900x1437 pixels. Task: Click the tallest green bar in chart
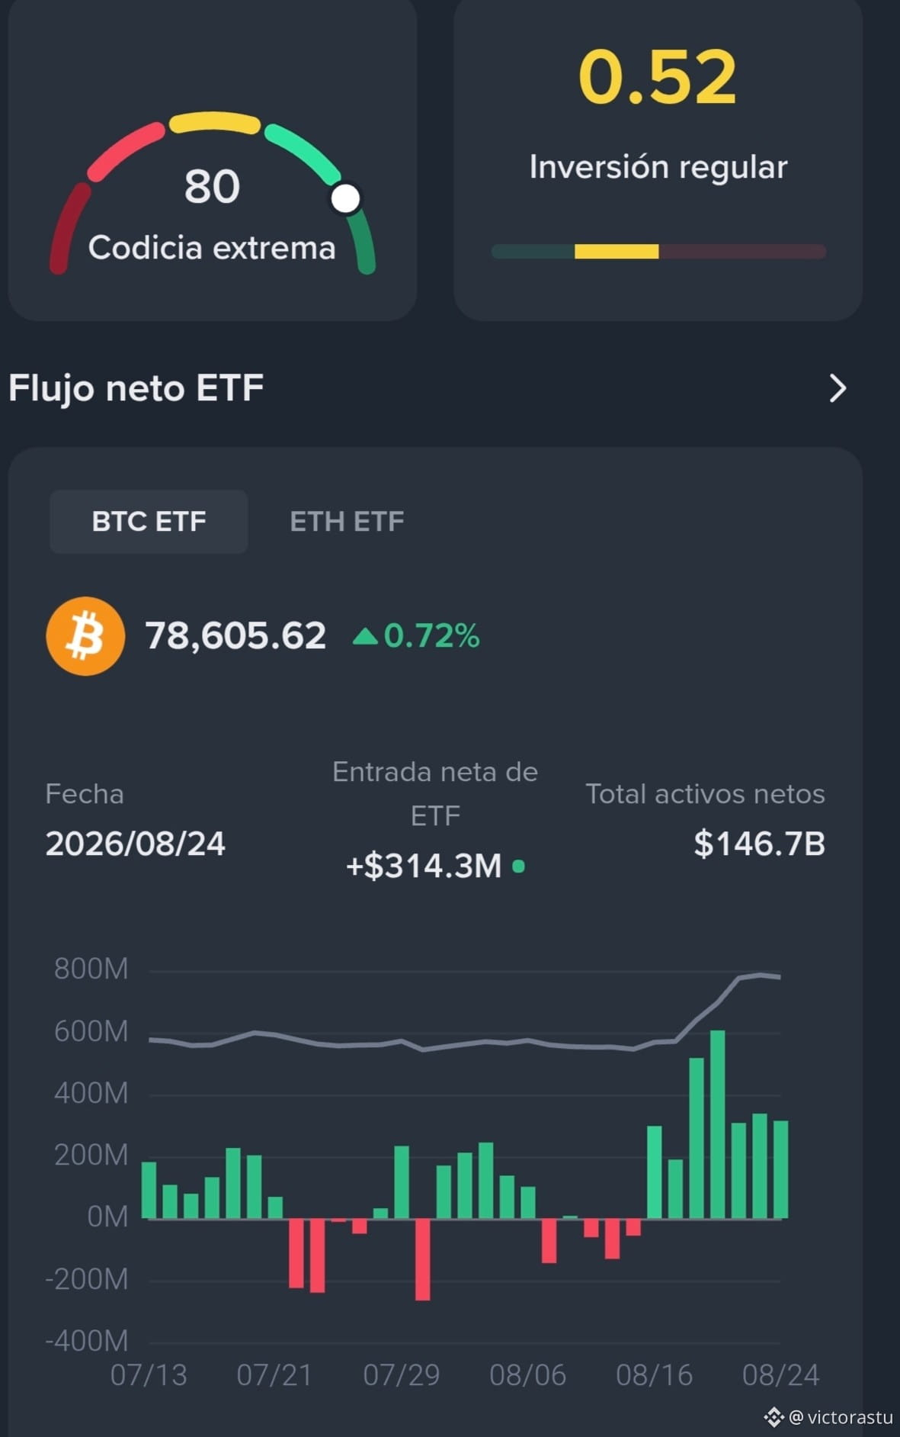click(717, 1124)
